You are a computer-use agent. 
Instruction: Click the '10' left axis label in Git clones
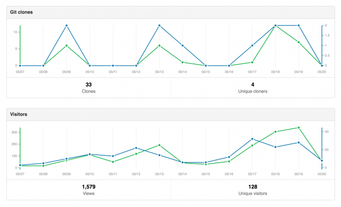(x=15, y=32)
